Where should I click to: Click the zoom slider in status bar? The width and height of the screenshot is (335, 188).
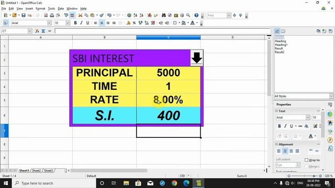[305, 176]
